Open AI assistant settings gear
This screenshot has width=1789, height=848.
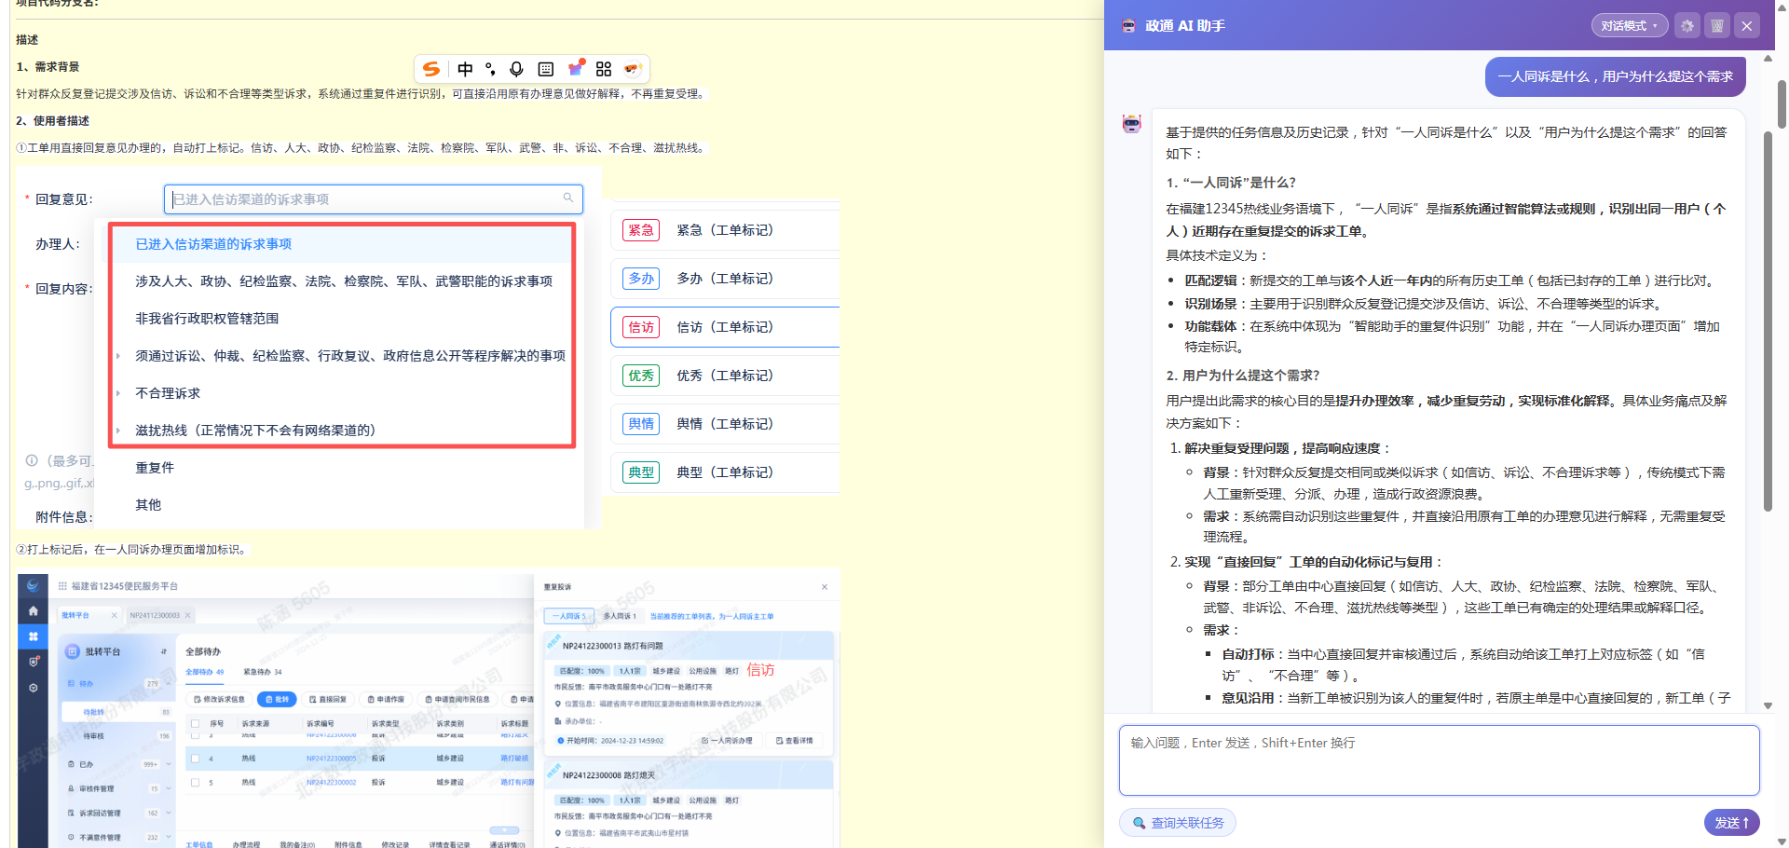(1687, 26)
